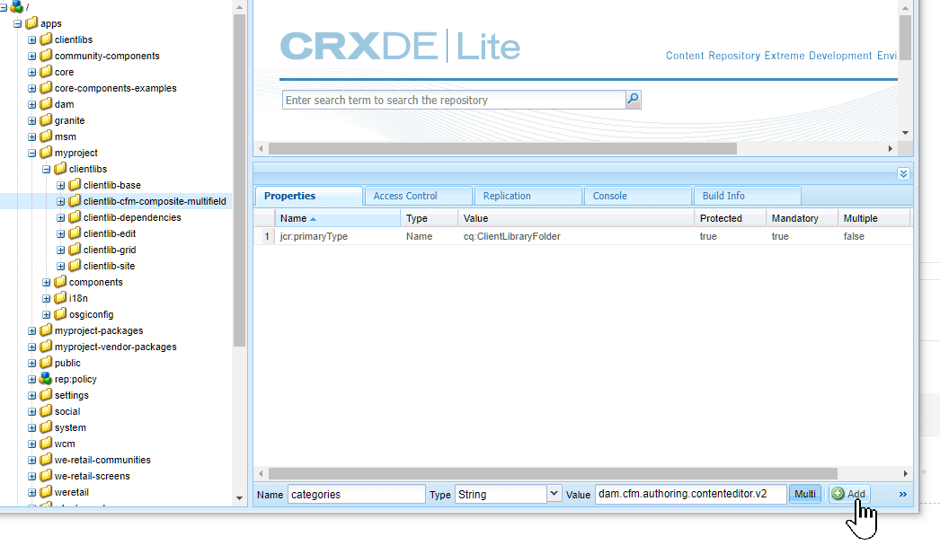Select the we-retail-communities tree item

click(102, 460)
